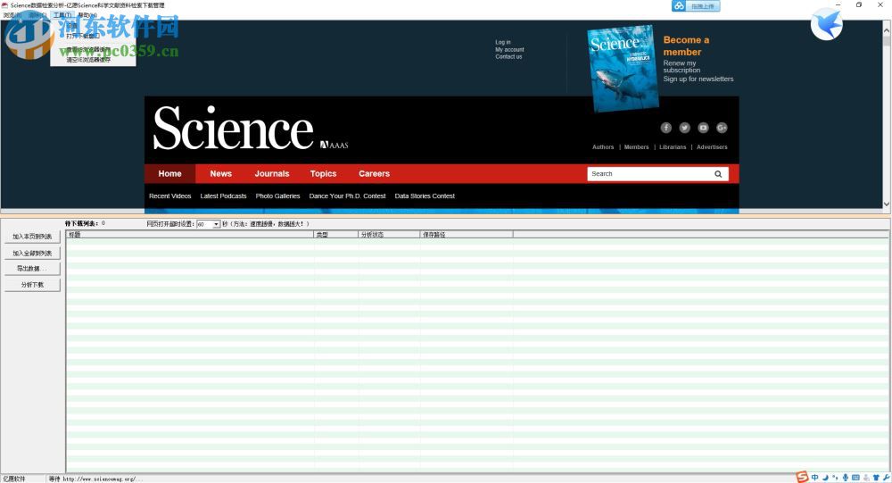This screenshot has width=892, height=483.
Task: Click Sign up for newsletters link
Action: (698, 79)
